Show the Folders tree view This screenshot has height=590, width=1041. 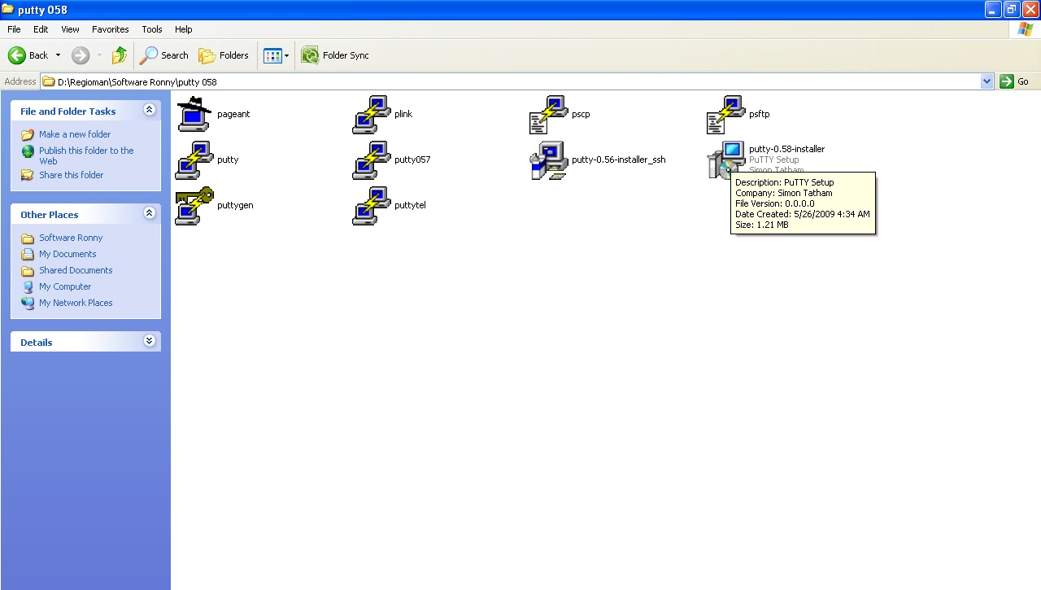[x=224, y=55]
